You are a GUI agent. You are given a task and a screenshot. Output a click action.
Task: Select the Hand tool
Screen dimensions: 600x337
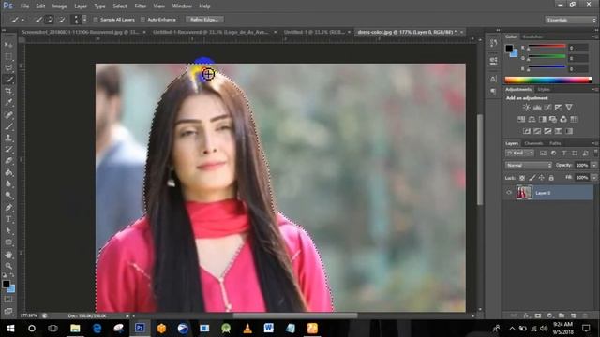click(8, 255)
